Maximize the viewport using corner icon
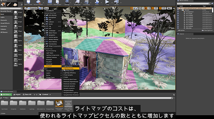This screenshot has height=119, width=214. click(x=174, y=8)
